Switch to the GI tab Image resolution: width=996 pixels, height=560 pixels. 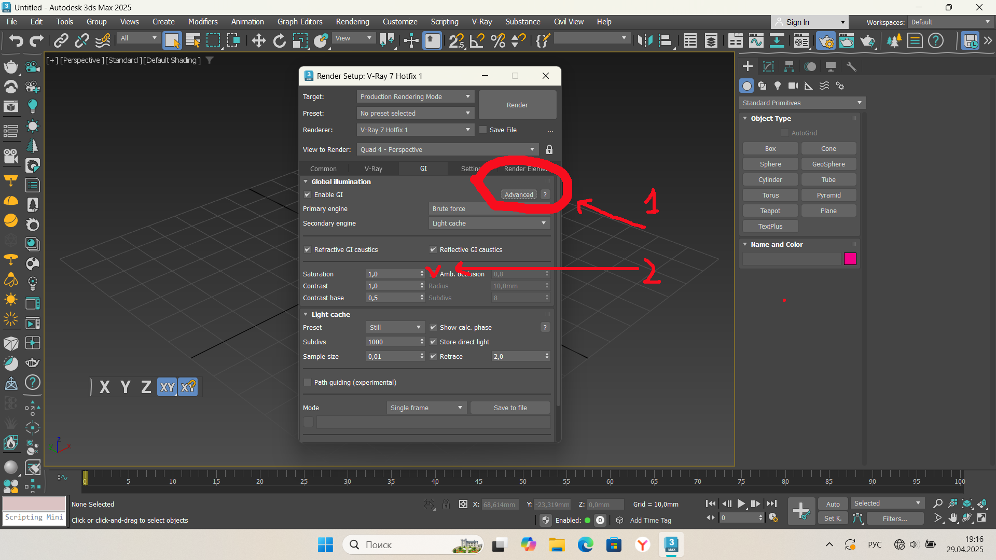[x=423, y=169]
